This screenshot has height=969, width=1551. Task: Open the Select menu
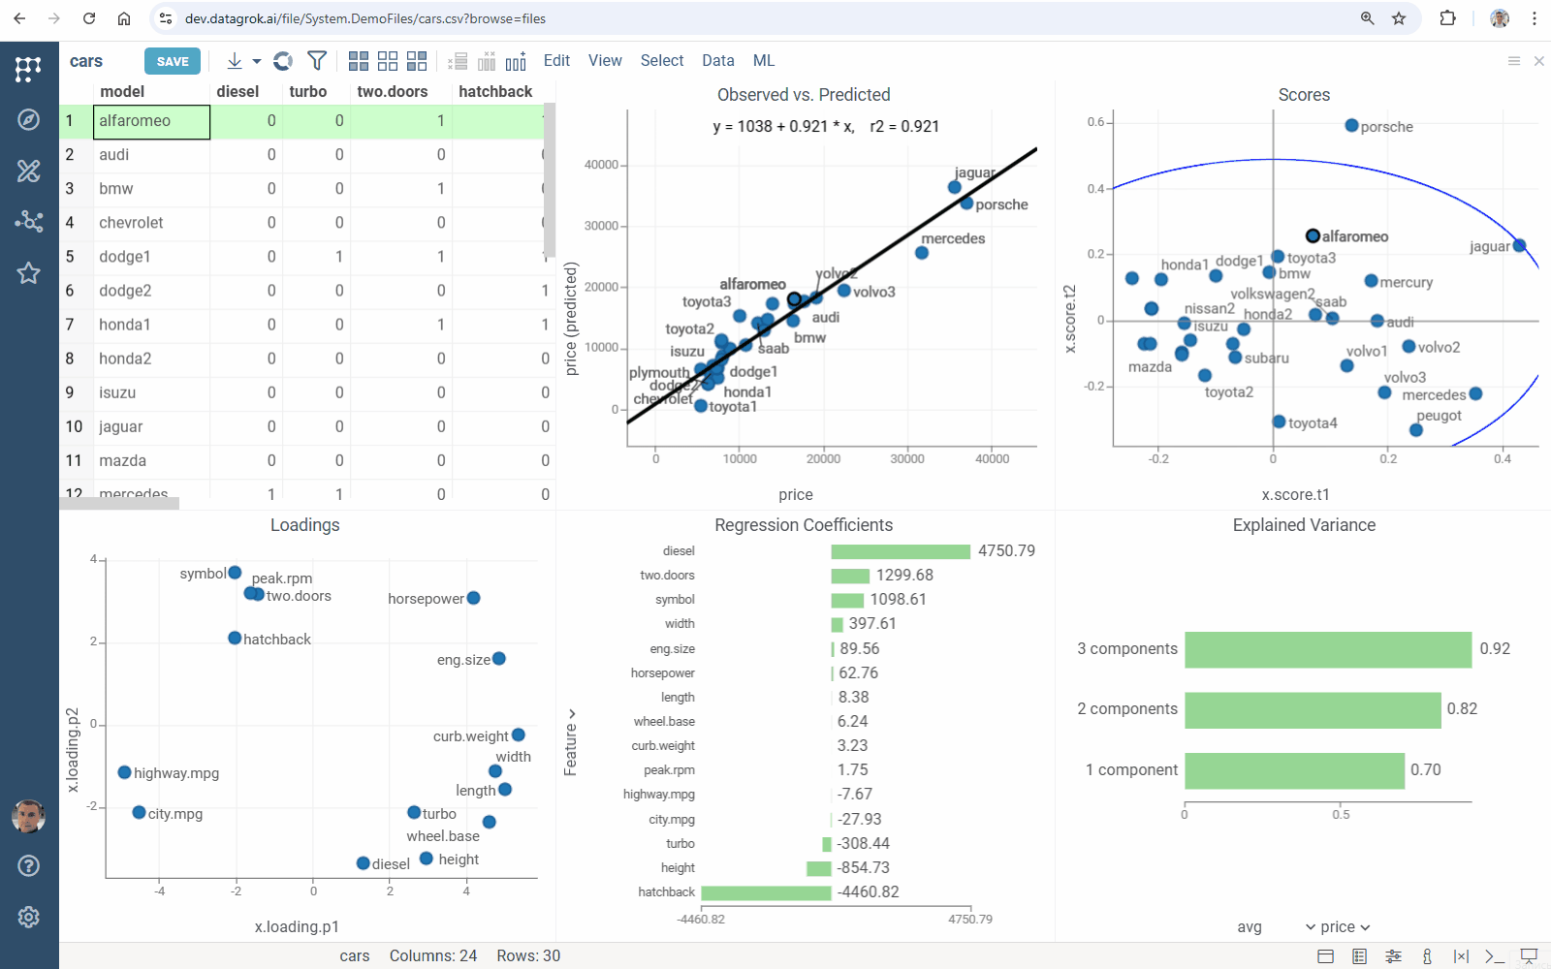[x=661, y=60]
